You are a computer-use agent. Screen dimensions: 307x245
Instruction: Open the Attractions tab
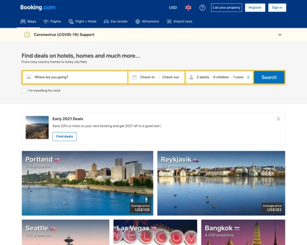pos(147,22)
